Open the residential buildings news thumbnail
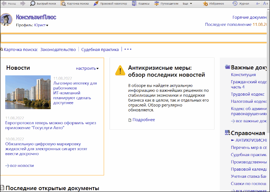This screenshot has width=270, height=192. pos(28,92)
